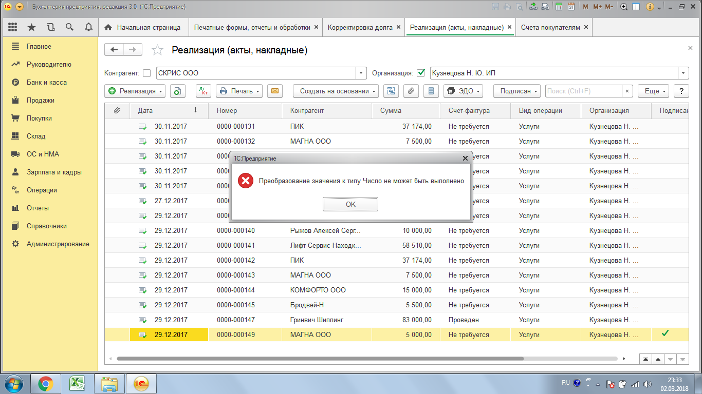Open the sections grid menu icon
702x394 pixels.
coord(13,27)
